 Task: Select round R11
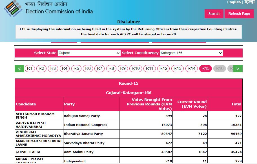[x=149, y=68]
